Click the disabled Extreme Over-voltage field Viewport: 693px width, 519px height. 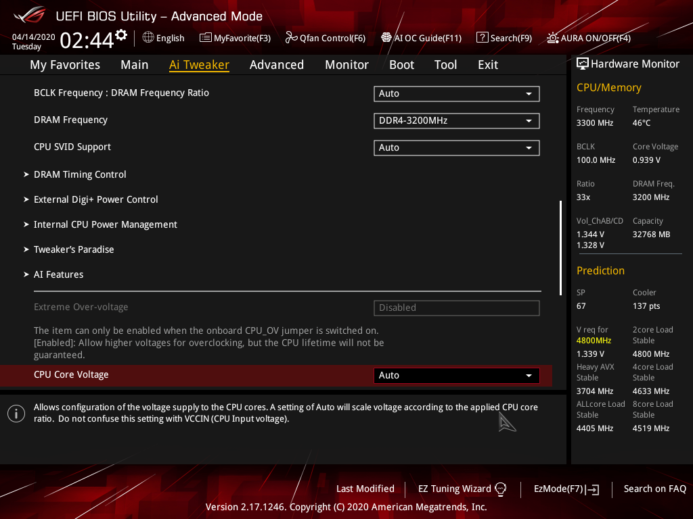457,307
